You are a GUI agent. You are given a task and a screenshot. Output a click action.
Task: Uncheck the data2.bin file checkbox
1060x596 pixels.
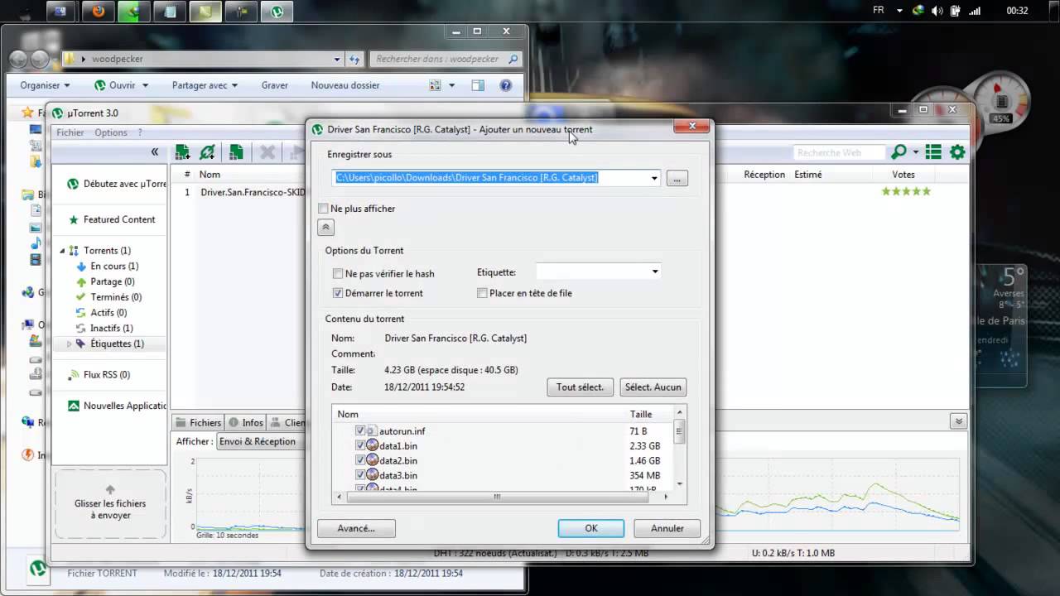click(360, 460)
